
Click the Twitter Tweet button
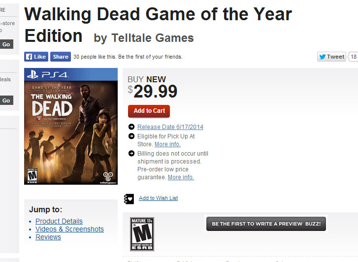coord(332,57)
